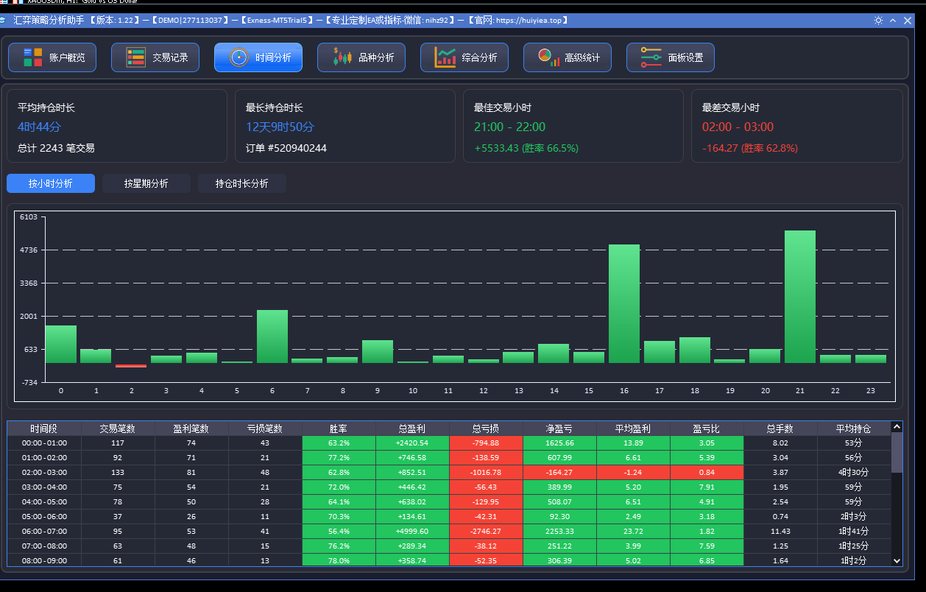Open the 高级统计 advanced statistics tab
Screen dimensions: 926x592
pos(568,57)
